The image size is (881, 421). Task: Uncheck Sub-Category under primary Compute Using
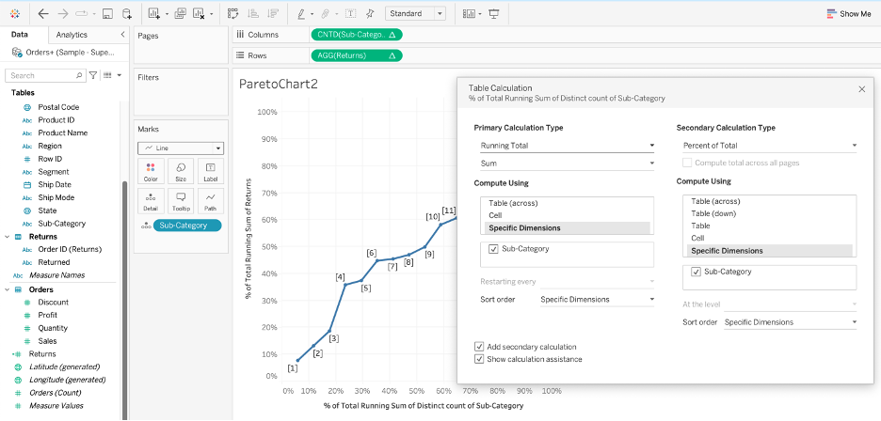coord(494,249)
